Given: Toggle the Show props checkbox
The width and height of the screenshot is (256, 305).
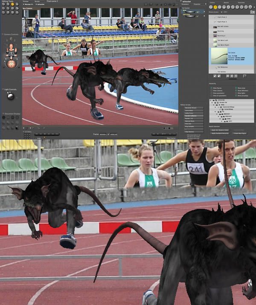Looking at the screenshot, I should point(236,88).
